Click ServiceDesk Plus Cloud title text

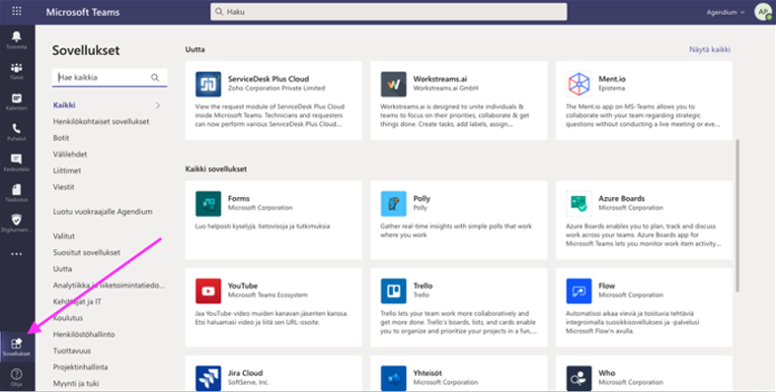coord(268,79)
